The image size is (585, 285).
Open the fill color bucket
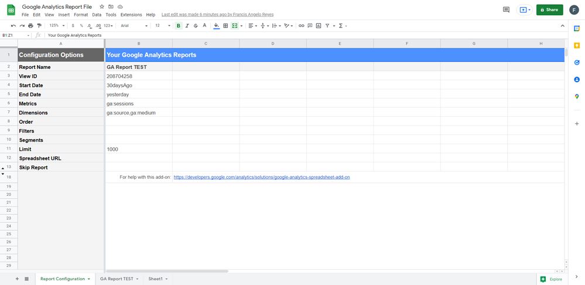pos(217,26)
